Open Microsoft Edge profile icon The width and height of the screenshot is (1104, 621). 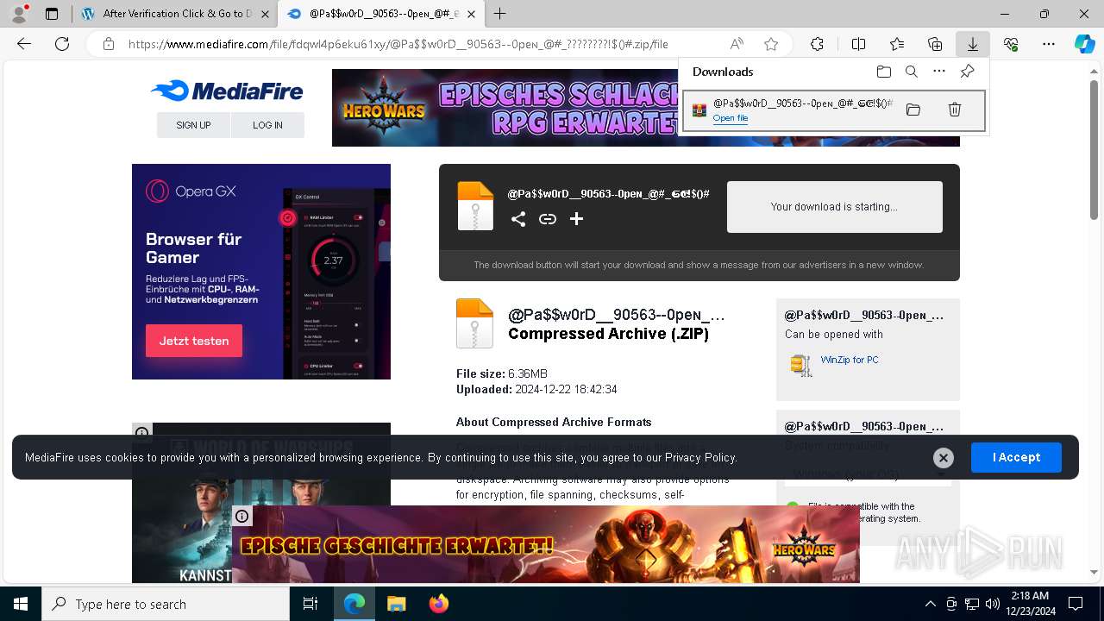pos(19,13)
